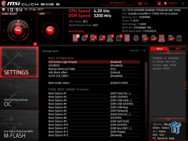Change Info Block effect [Unlock] value
This screenshot has height=141, width=188.
115,72
